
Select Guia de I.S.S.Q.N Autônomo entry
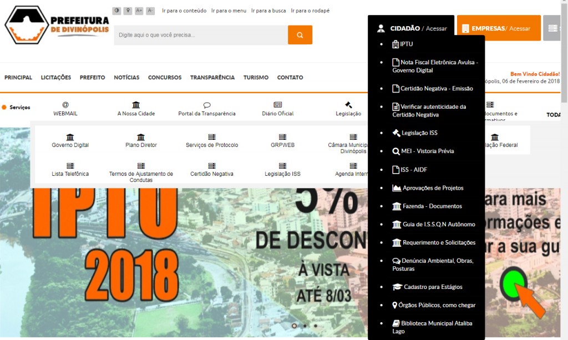point(434,224)
